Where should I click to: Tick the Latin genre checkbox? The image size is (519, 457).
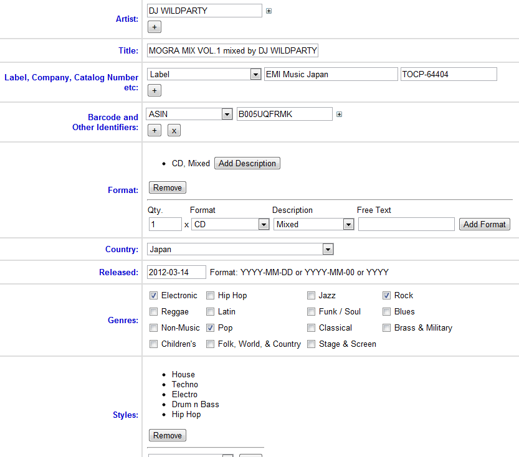pos(210,311)
